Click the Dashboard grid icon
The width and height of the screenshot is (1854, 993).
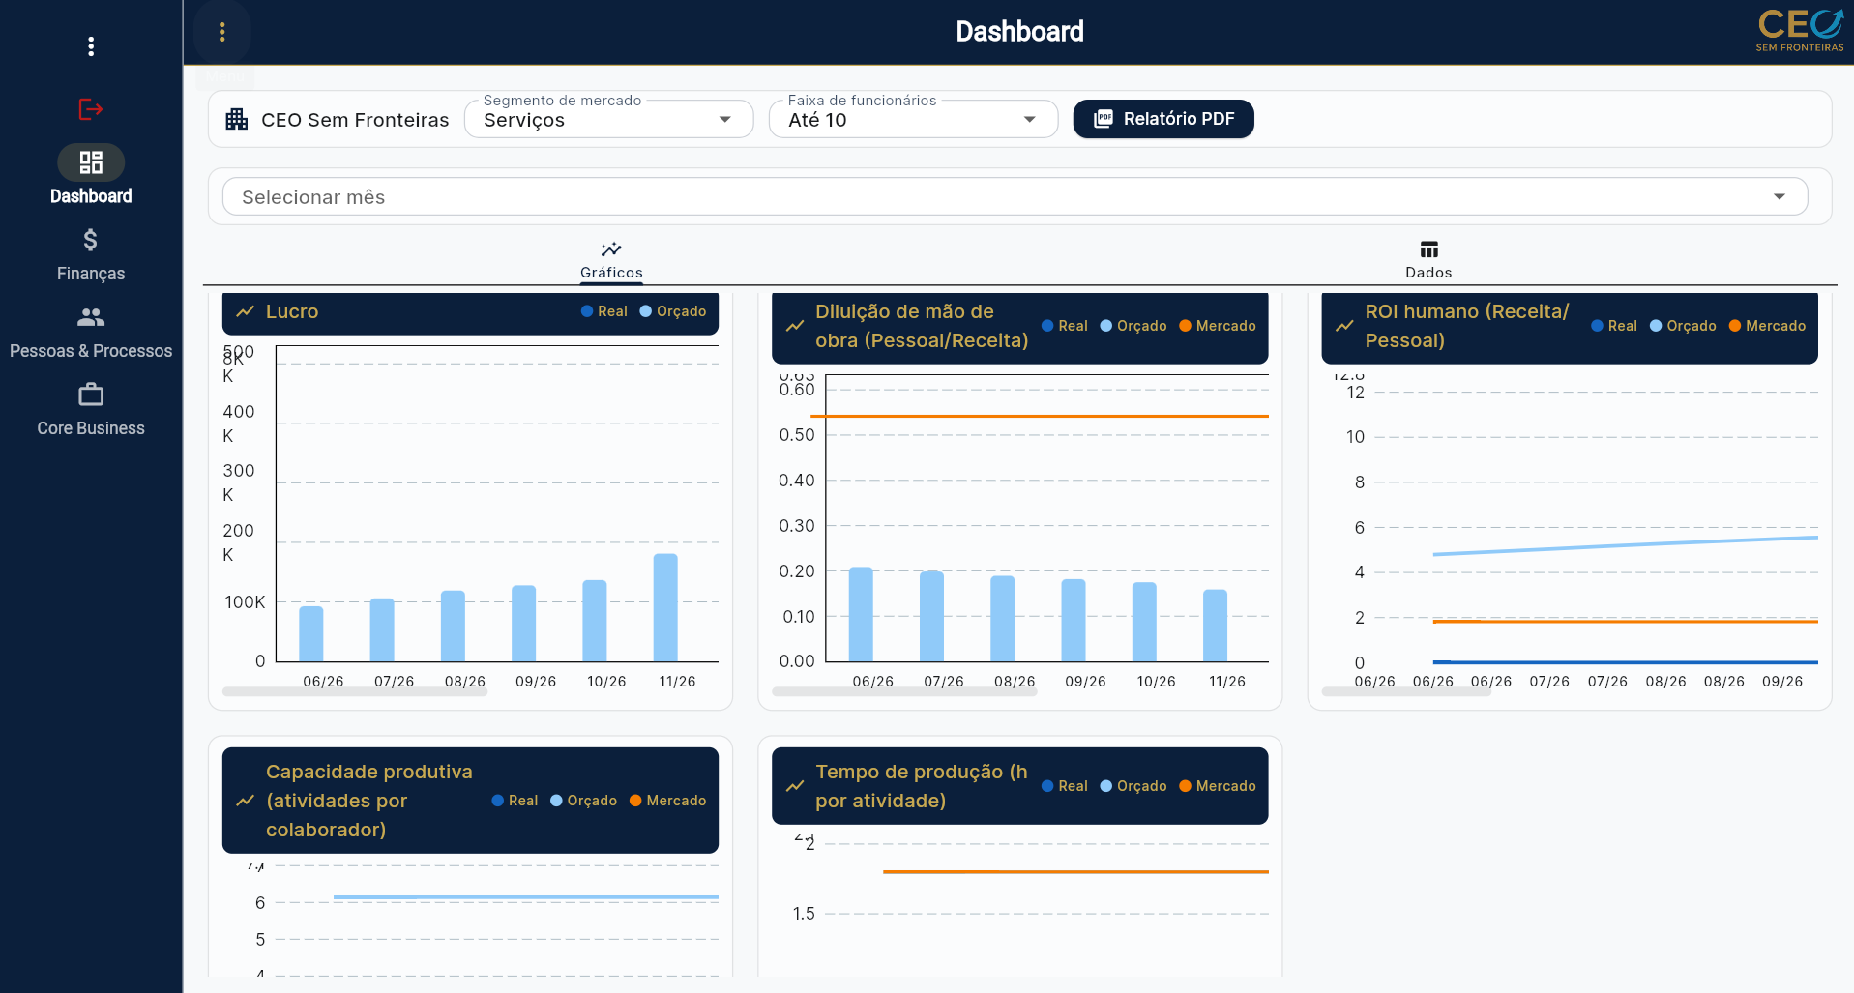coord(91,162)
